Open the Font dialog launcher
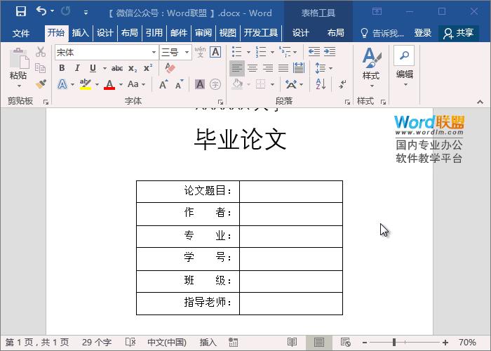 tap(220, 102)
